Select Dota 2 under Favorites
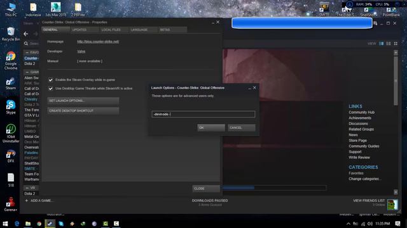This screenshot has height=228, width=407. point(30,63)
